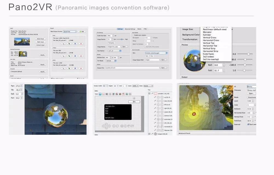Collapse the hotspot node in skin tree
274x175 pixels.
pyautogui.click(x=149, y=134)
